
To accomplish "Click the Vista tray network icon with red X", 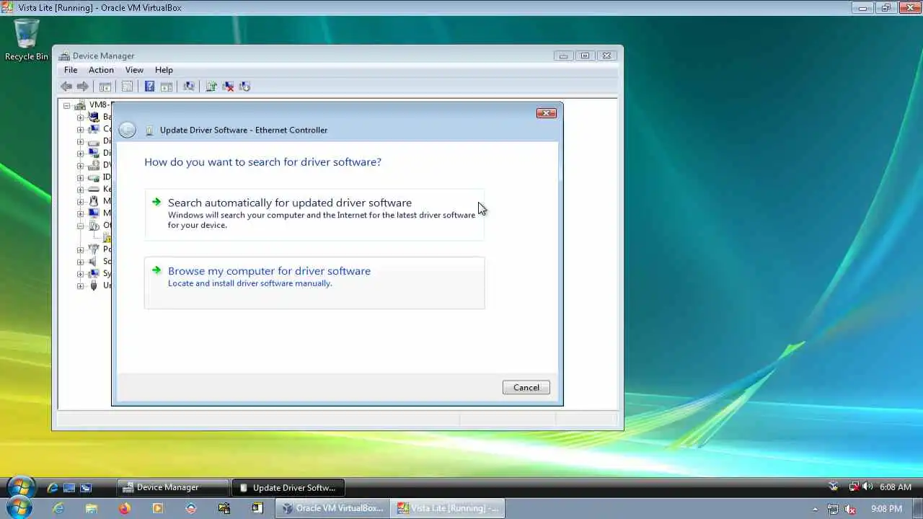I will (854, 487).
